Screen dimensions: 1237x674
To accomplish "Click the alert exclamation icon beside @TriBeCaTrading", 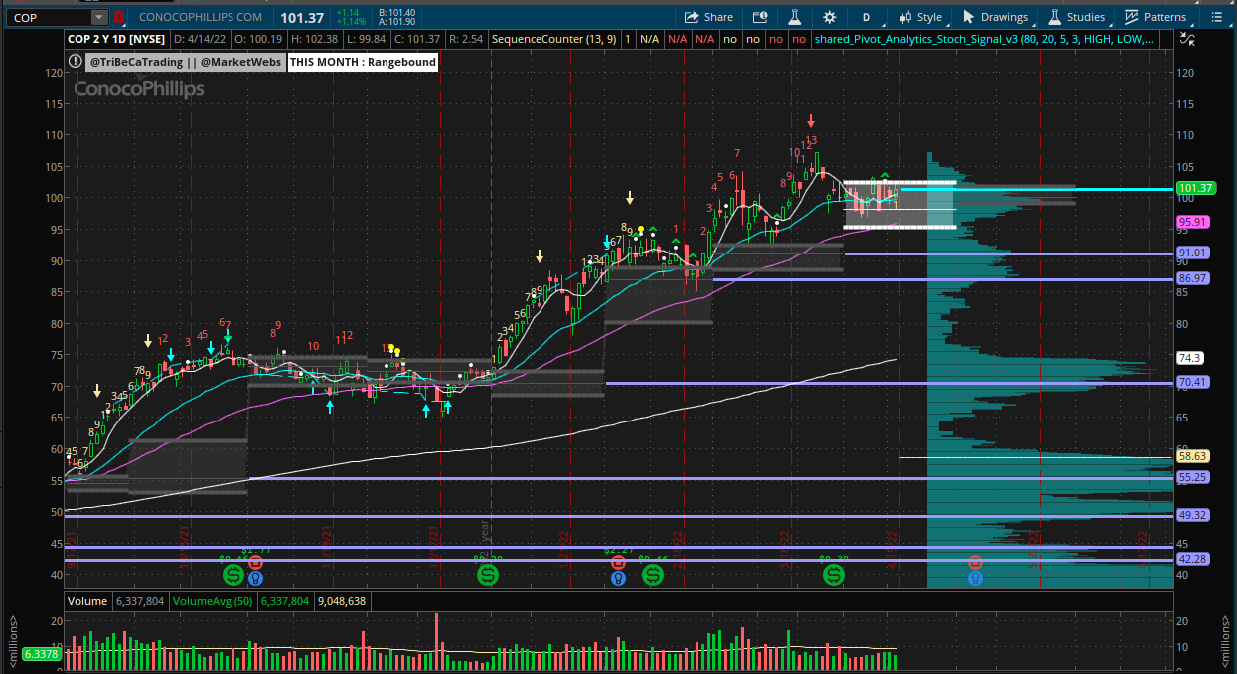I will click(76, 62).
